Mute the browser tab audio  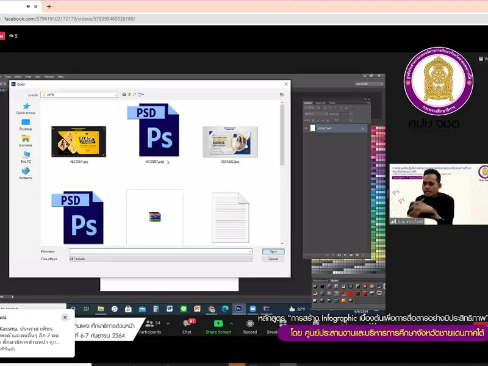pyautogui.click(x=28, y=6)
